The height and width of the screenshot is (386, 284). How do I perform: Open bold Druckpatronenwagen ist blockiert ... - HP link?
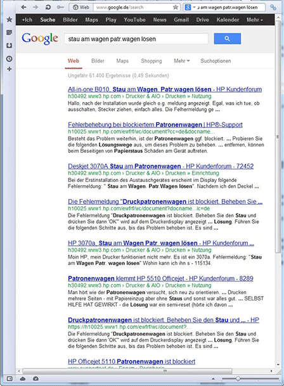click(x=164, y=320)
